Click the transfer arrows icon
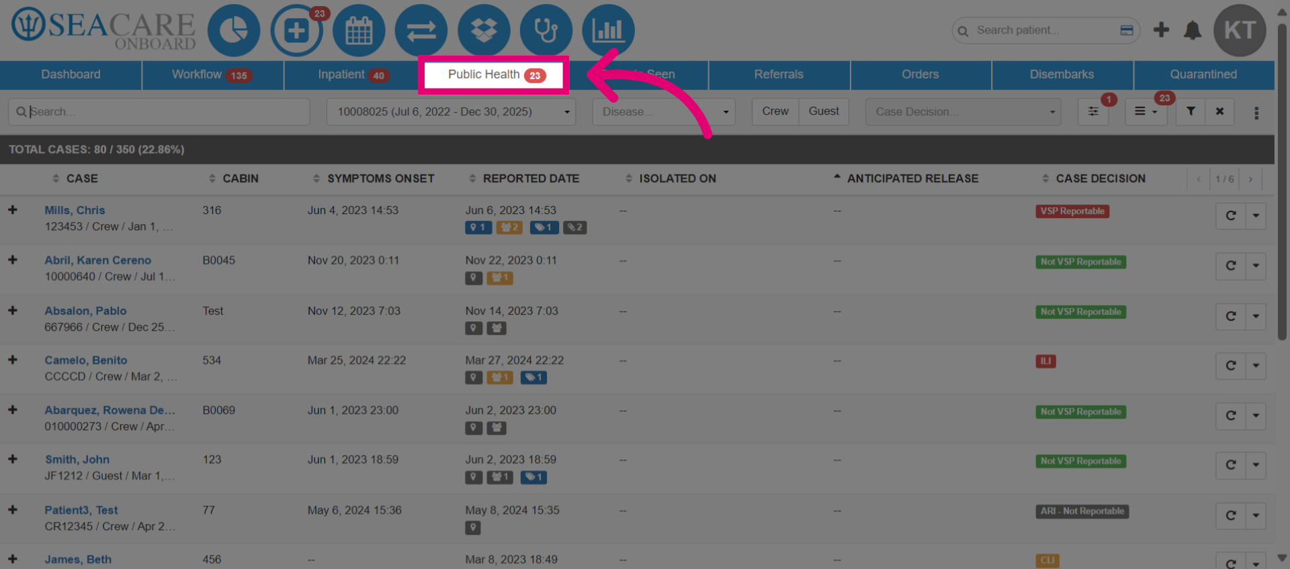 [x=421, y=30]
